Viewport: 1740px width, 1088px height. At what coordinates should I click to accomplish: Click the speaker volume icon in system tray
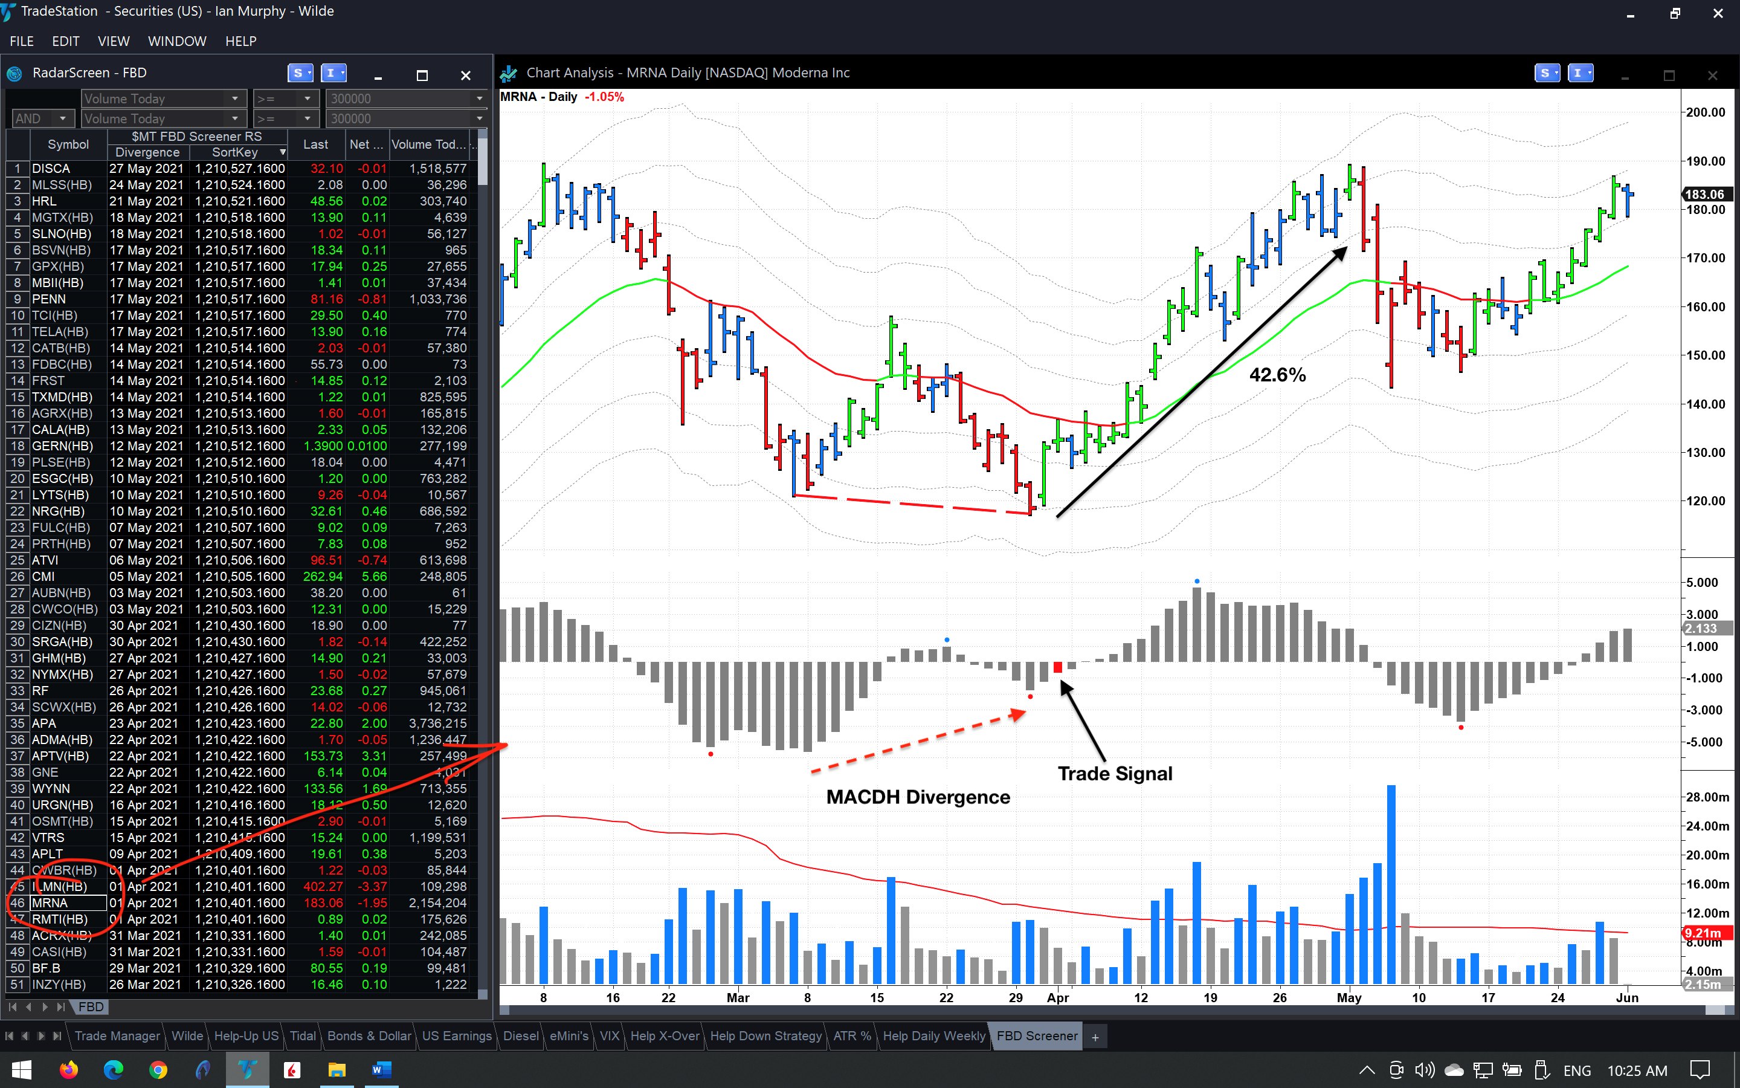click(x=1425, y=1070)
